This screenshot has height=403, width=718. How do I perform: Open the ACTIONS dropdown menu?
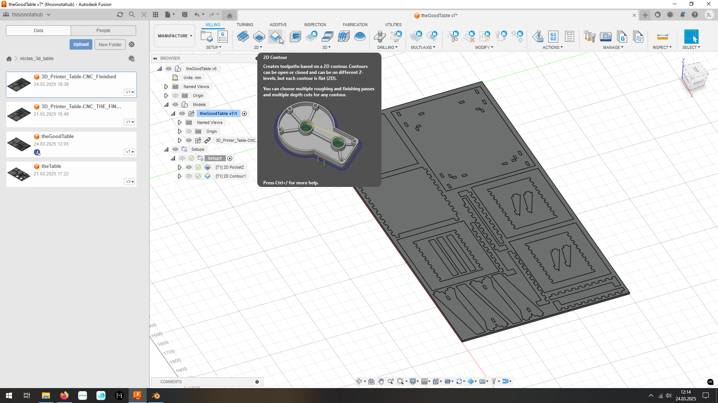[x=553, y=47]
